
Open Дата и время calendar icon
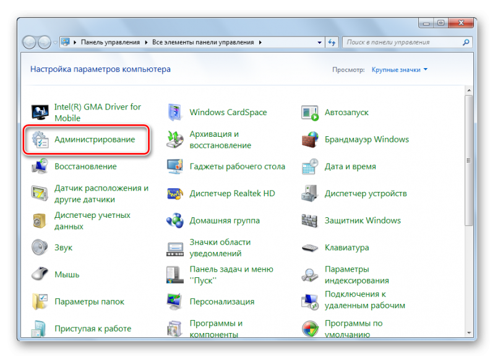(x=310, y=167)
